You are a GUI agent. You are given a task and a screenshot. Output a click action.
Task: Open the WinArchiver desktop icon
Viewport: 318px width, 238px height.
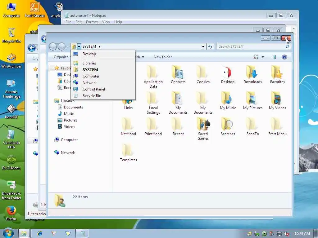tap(11, 60)
